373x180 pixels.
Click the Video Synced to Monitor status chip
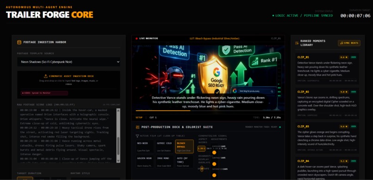coord(44,93)
